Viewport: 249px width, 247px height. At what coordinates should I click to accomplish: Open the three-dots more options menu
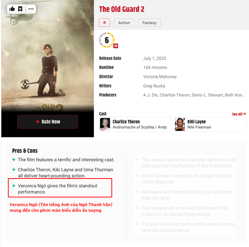click(31, 9)
